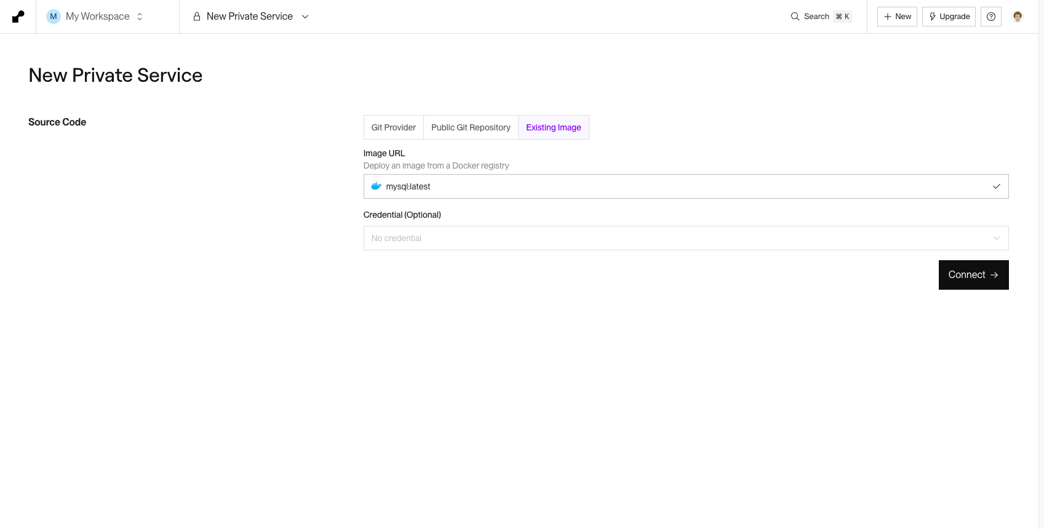Click the New button
Image resolution: width=1044 pixels, height=529 pixels.
897,17
